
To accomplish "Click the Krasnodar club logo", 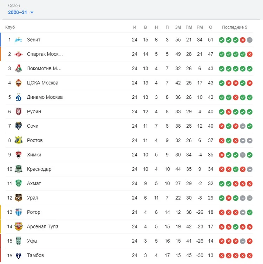I will coord(18,169).
